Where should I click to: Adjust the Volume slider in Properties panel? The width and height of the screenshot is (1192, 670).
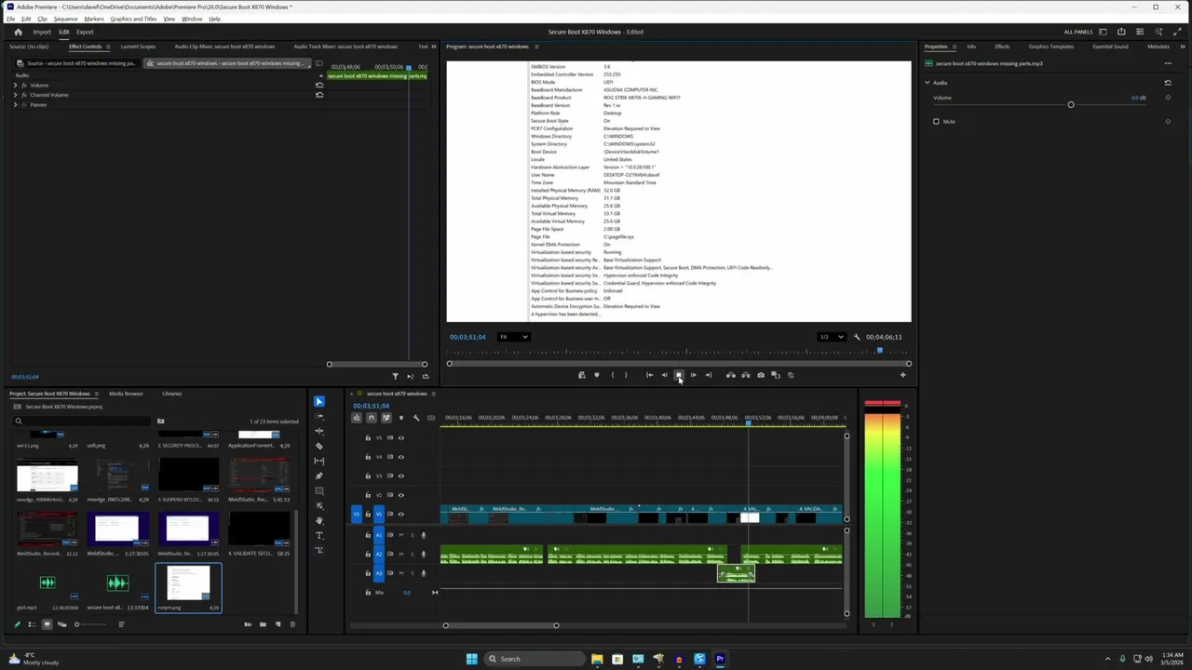tap(1071, 104)
